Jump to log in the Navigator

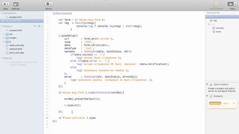pyautogui.click(x=215, y=20)
